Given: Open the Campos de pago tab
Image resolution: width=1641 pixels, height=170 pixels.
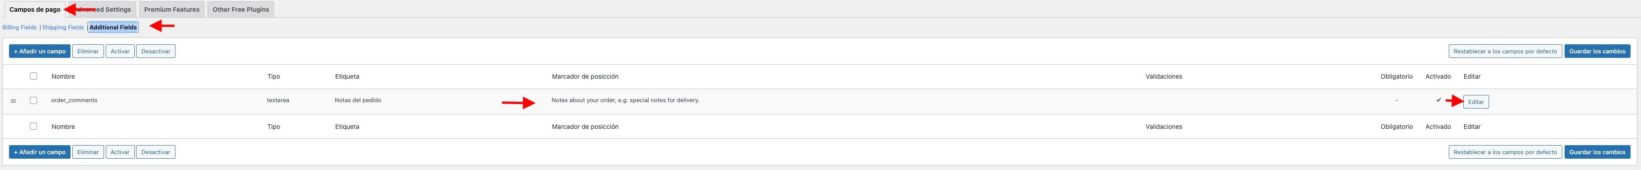Looking at the screenshot, I should 35,9.
